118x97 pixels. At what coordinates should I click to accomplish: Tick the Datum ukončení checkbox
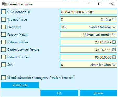coord(3,57)
